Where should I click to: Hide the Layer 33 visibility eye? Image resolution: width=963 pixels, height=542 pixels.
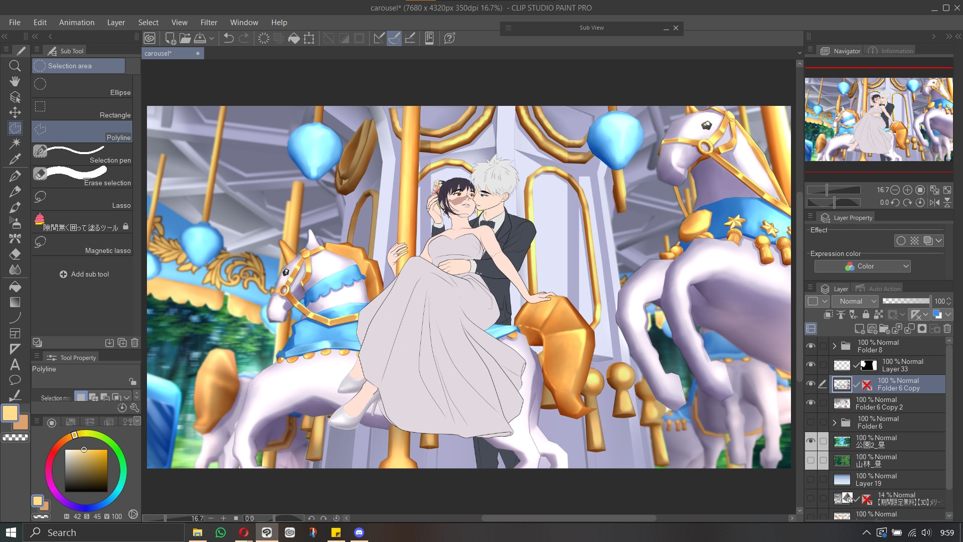(811, 365)
